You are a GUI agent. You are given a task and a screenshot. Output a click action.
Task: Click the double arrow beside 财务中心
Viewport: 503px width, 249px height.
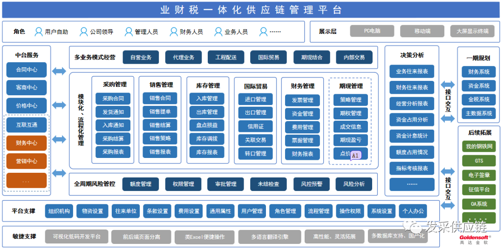coord(59,139)
